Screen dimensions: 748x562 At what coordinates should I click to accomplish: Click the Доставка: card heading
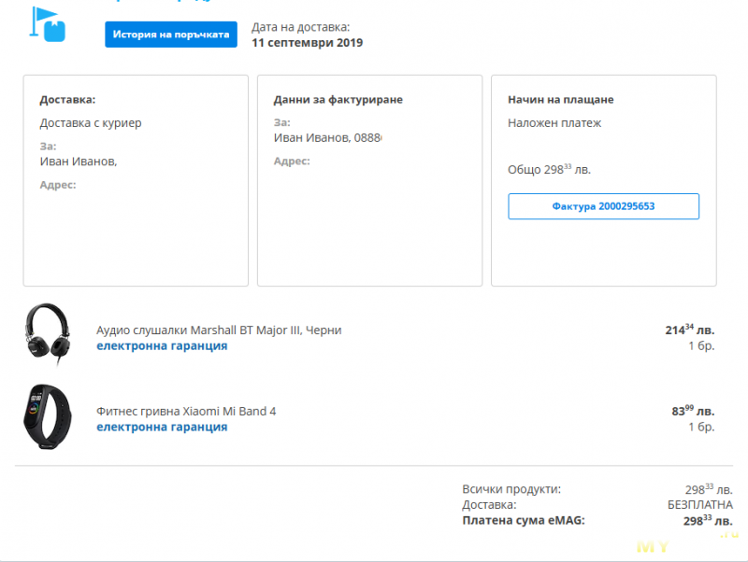coord(67,100)
